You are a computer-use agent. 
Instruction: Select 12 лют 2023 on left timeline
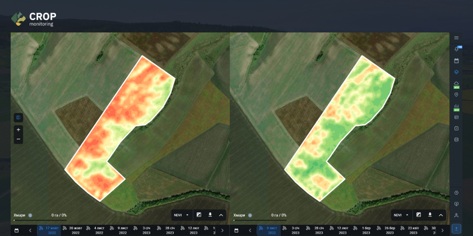(x=191, y=230)
